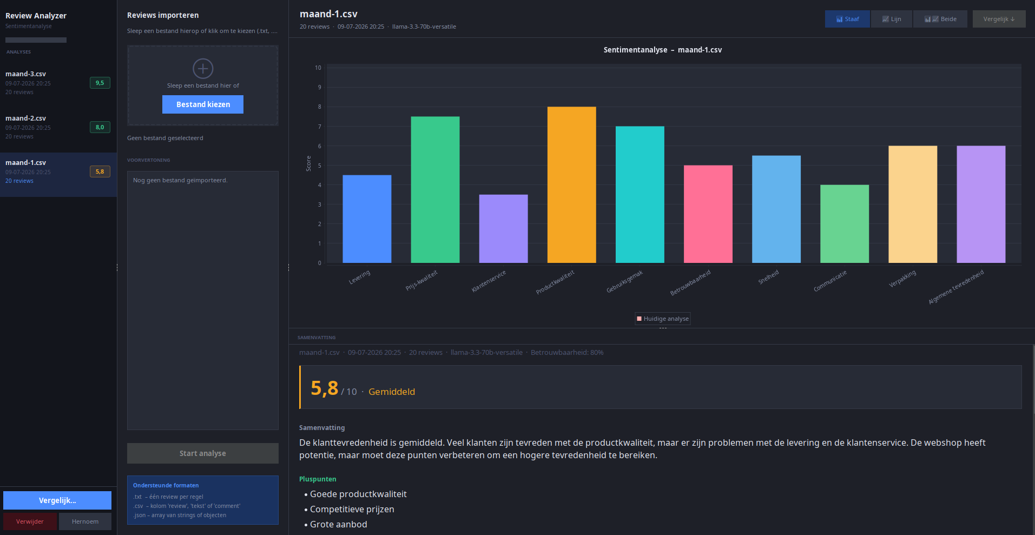Click the Snelheid light blue bar
Viewport: 1035px width, 535px height.
click(x=776, y=209)
